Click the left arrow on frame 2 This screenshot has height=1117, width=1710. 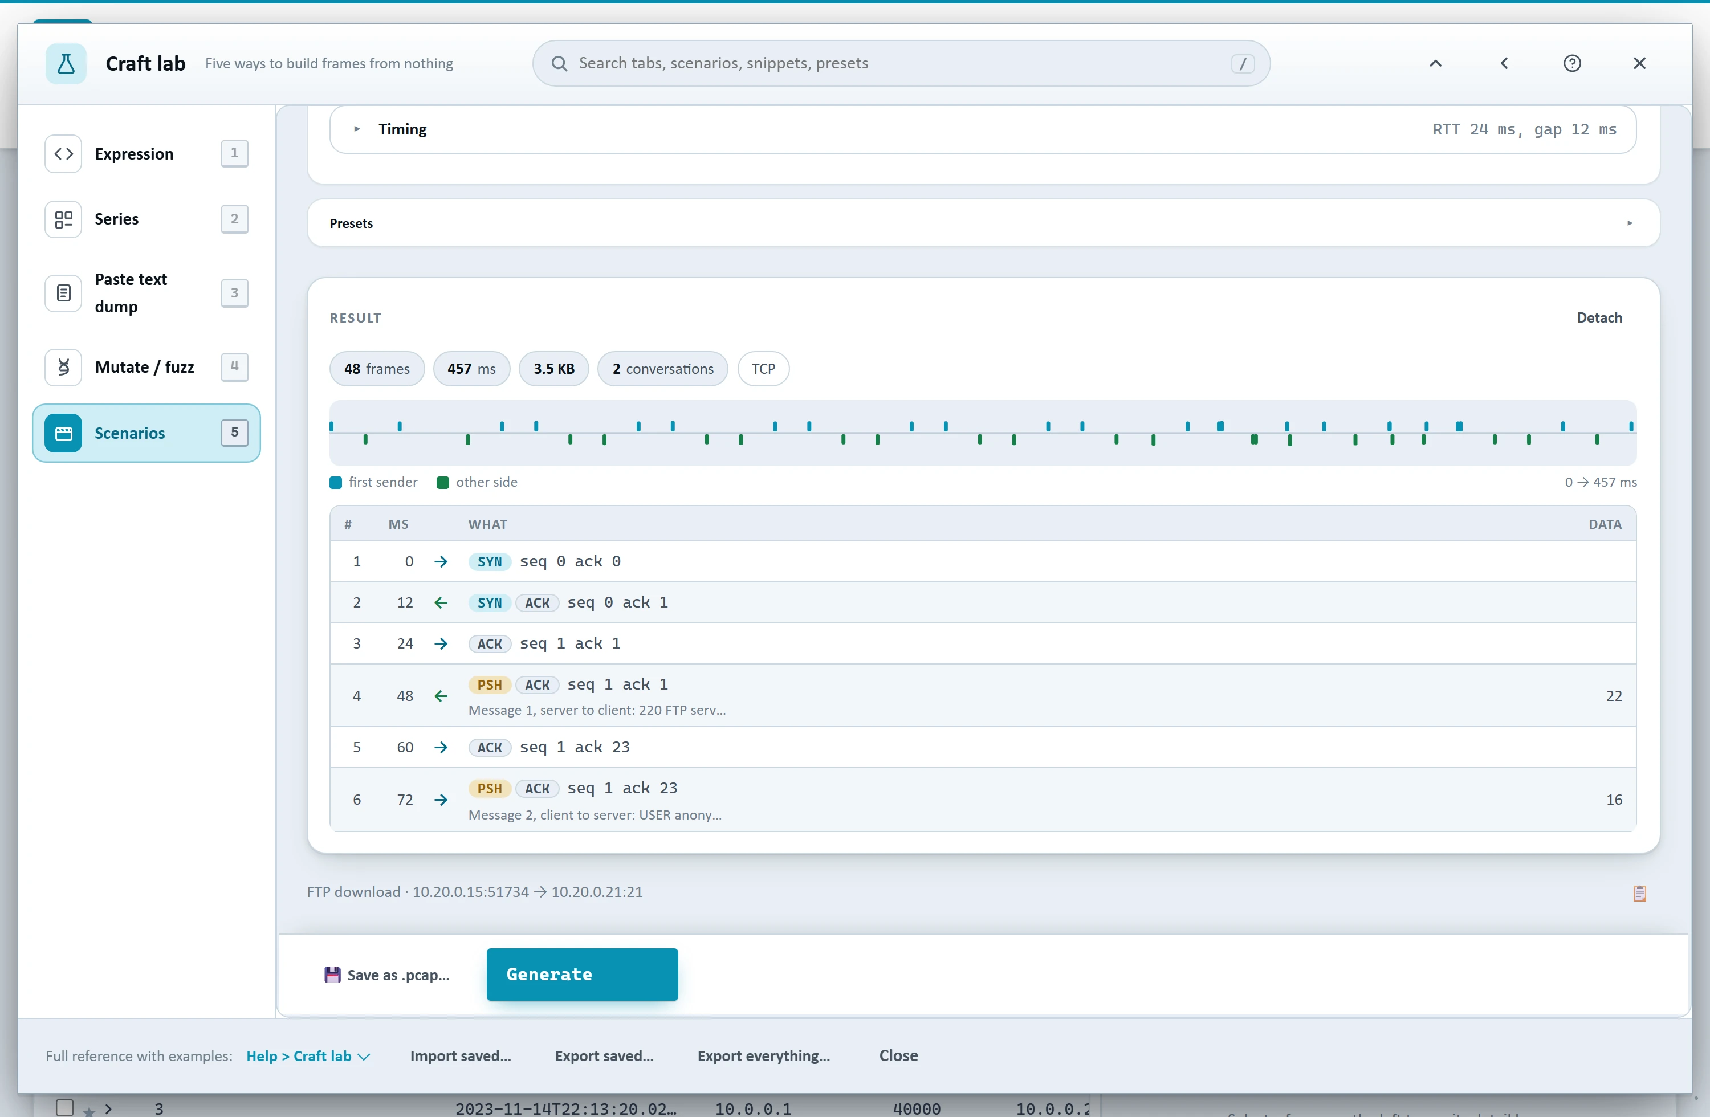click(x=441, y=603)
